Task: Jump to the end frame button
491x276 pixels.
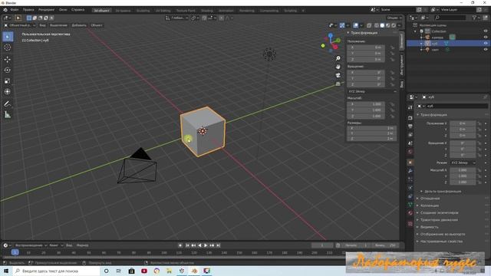Action: [218, 245]
